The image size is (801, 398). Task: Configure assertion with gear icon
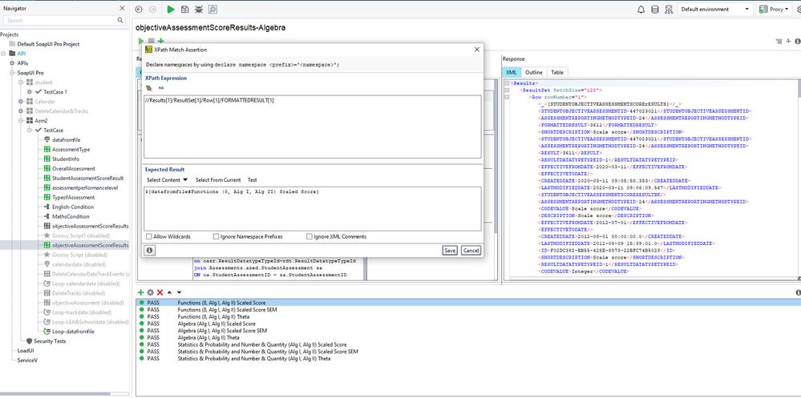click(150, 292)
